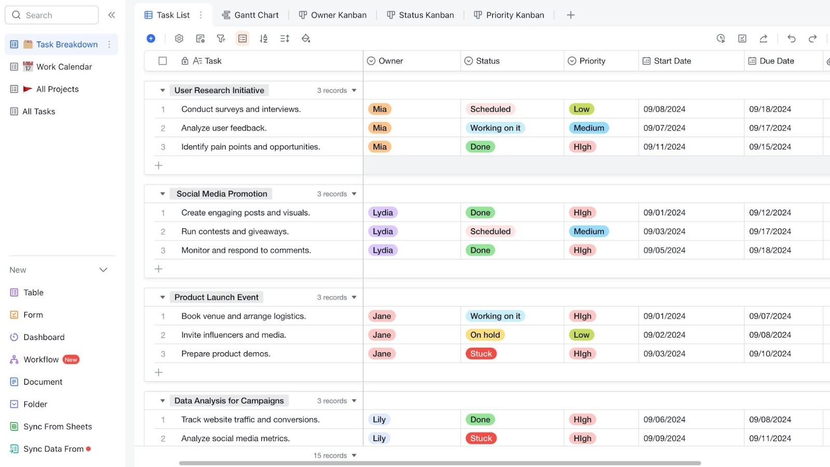Click the Search input field
The width and height of the screenshot is (830, 467).
52,15
